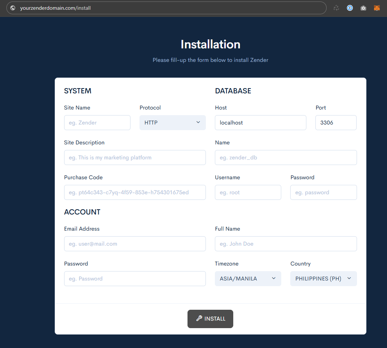Screen dimensions: 387x348
Task: Click the account Password field
Action: tap(135, 279)
